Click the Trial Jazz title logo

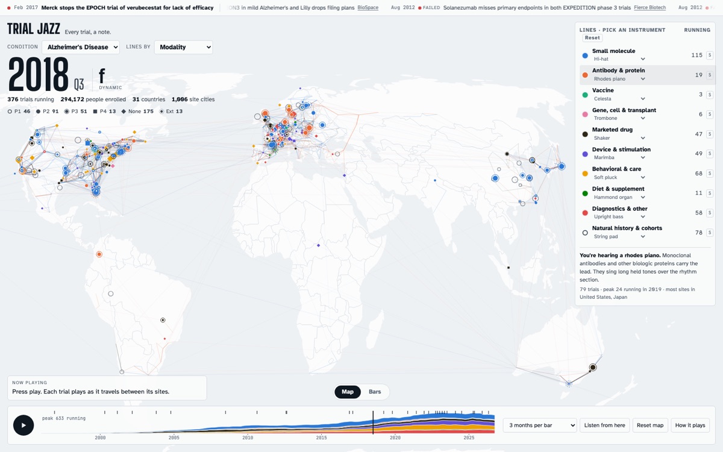34,29
